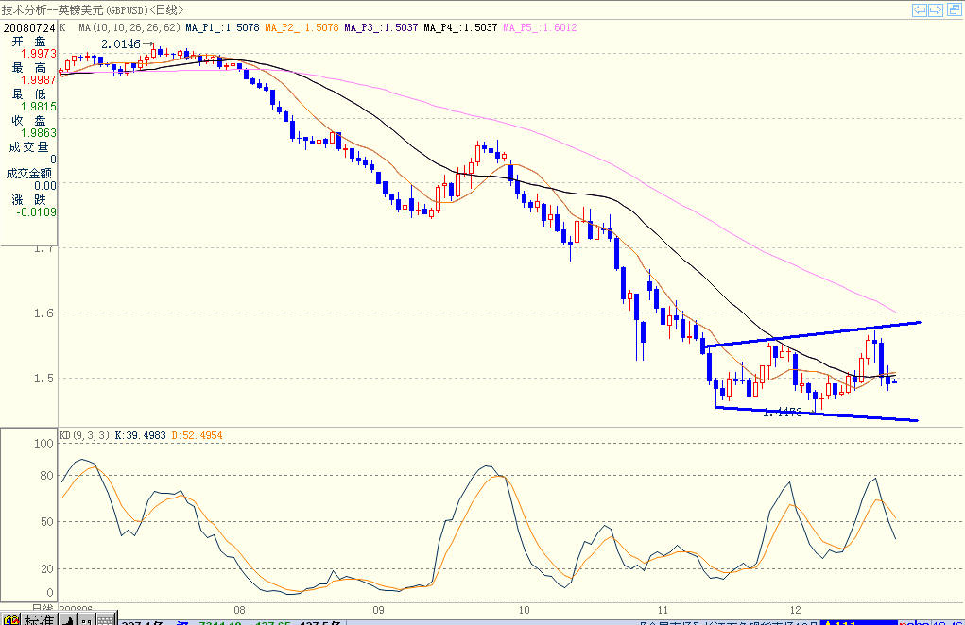
Task: Click the right arrow navigation icon
Action: 936,9
